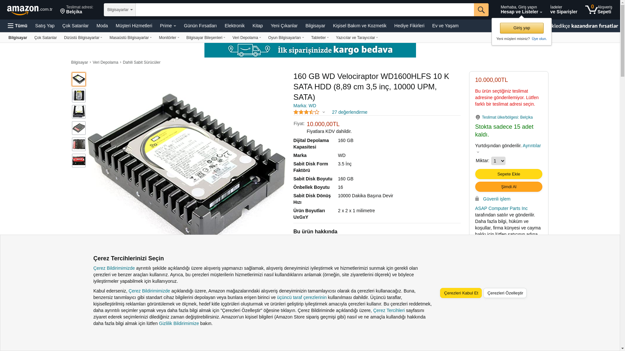Click the delivery location pin icon
The height and width of the screenshot is (351, 625).
click(62, 11)
